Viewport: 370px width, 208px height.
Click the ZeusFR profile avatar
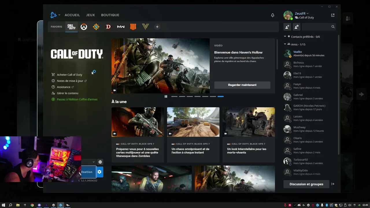point(288,15)
